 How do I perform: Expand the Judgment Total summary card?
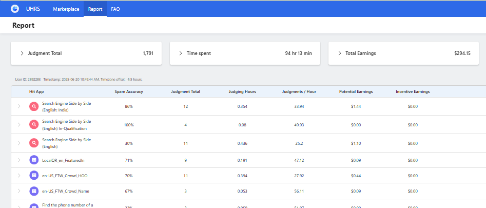[x=22, y=53]
